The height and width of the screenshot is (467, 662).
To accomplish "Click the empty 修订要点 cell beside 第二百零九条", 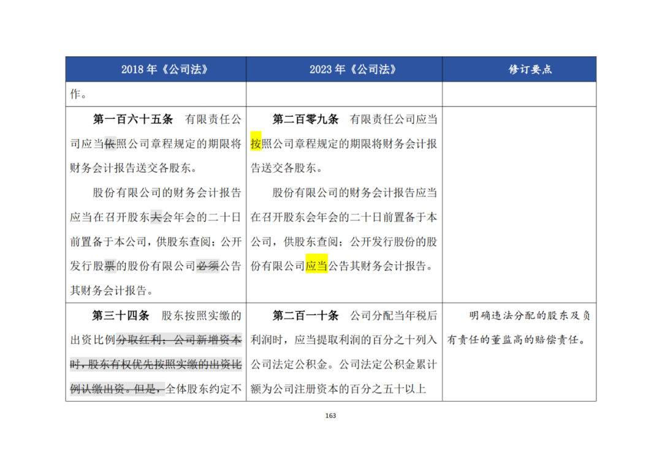I will (x=519, y=204).
